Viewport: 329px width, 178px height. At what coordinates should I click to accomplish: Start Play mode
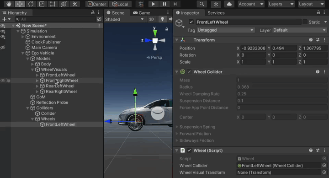tap(154, 4)
